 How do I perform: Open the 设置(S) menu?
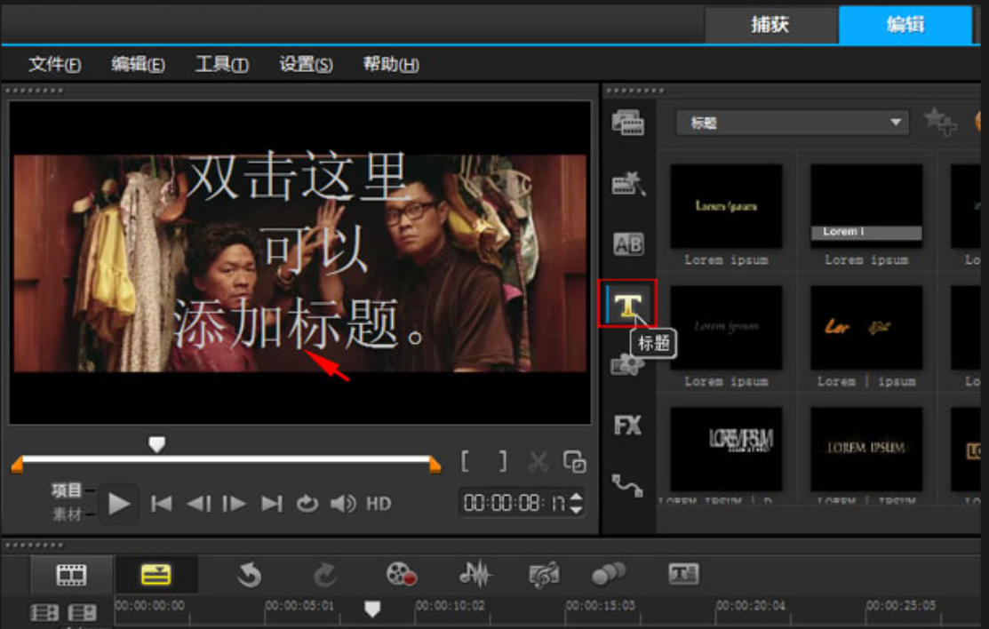pyautogui.click(x=306, y=64)
